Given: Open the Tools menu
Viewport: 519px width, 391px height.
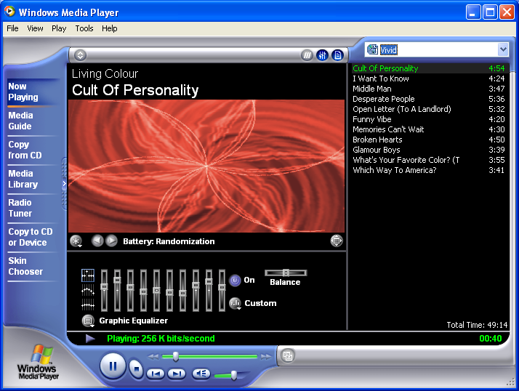Looking at the screenshot, I should [x=84, y=28].
